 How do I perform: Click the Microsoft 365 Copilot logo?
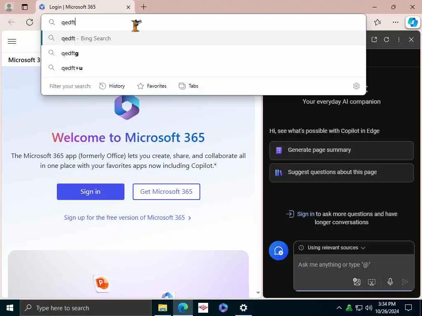coord(127,107)
